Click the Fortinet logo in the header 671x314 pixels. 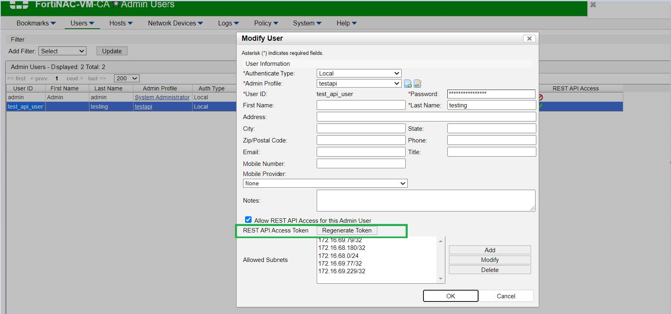pos(19,4)
